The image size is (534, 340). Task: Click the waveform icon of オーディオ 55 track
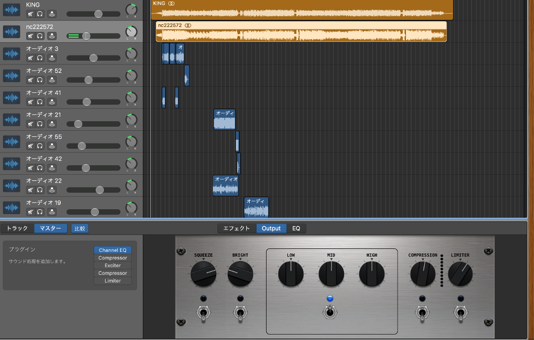[x=11, y=142]
